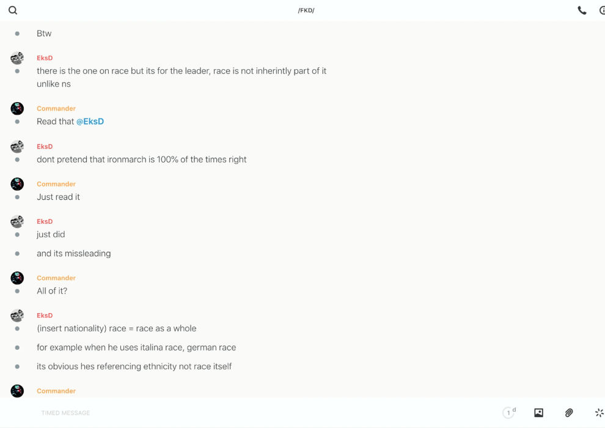Screen dimensions: 605x428
Task: Click the last Commander avatar at the bottom
Action: tap(17, 391)
